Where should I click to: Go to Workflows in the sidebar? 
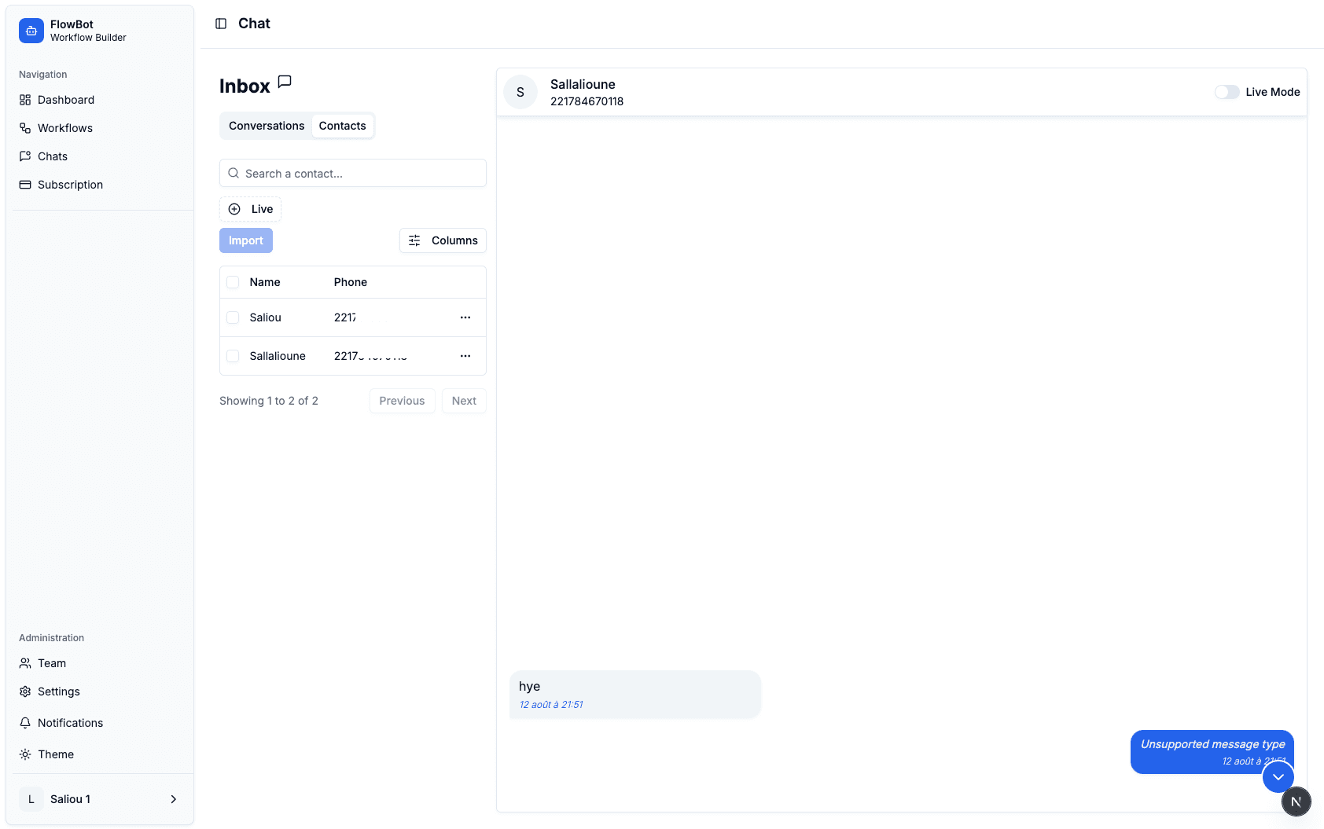[x=65, y=128]
